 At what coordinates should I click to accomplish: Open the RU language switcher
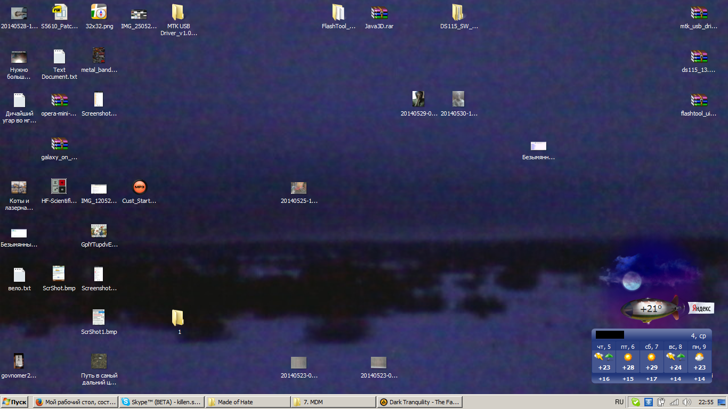pos(619,402)
